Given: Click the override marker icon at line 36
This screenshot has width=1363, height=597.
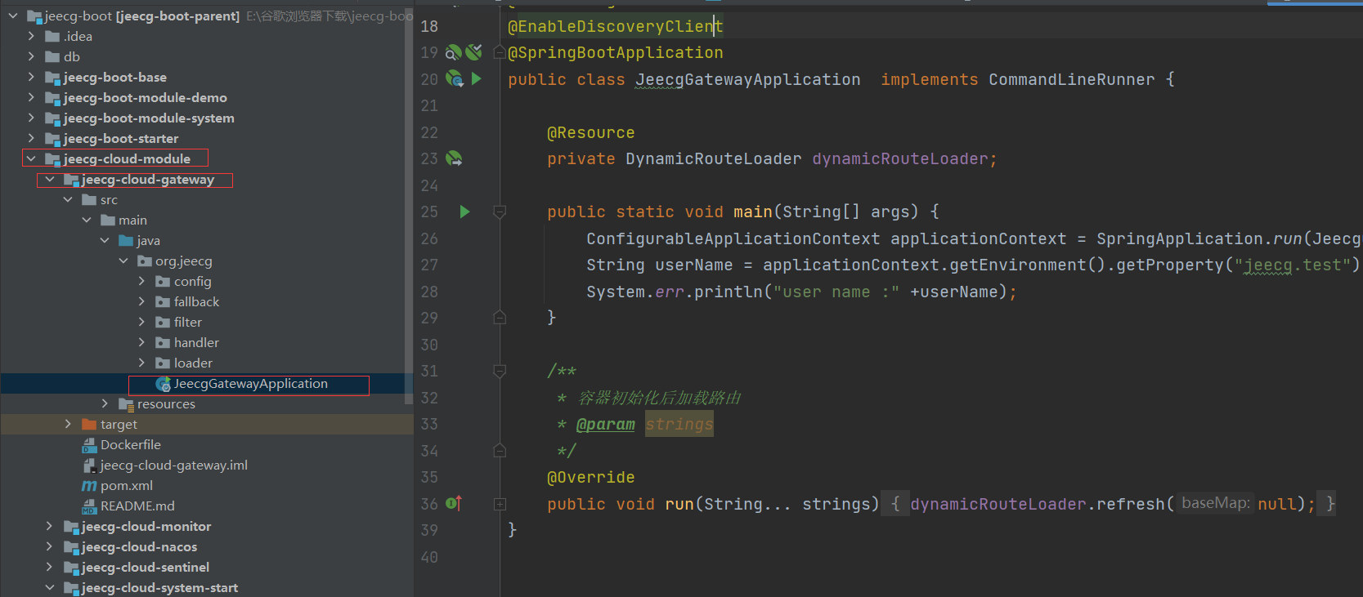Looking at the screenshot, I should point(454,504).
